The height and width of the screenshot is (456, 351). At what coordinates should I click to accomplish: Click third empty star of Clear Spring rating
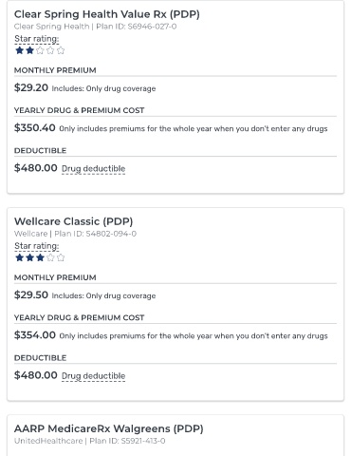40,50
